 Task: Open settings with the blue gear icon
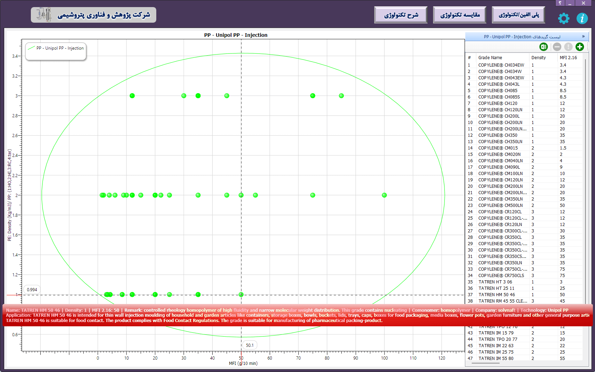[563, 18]
